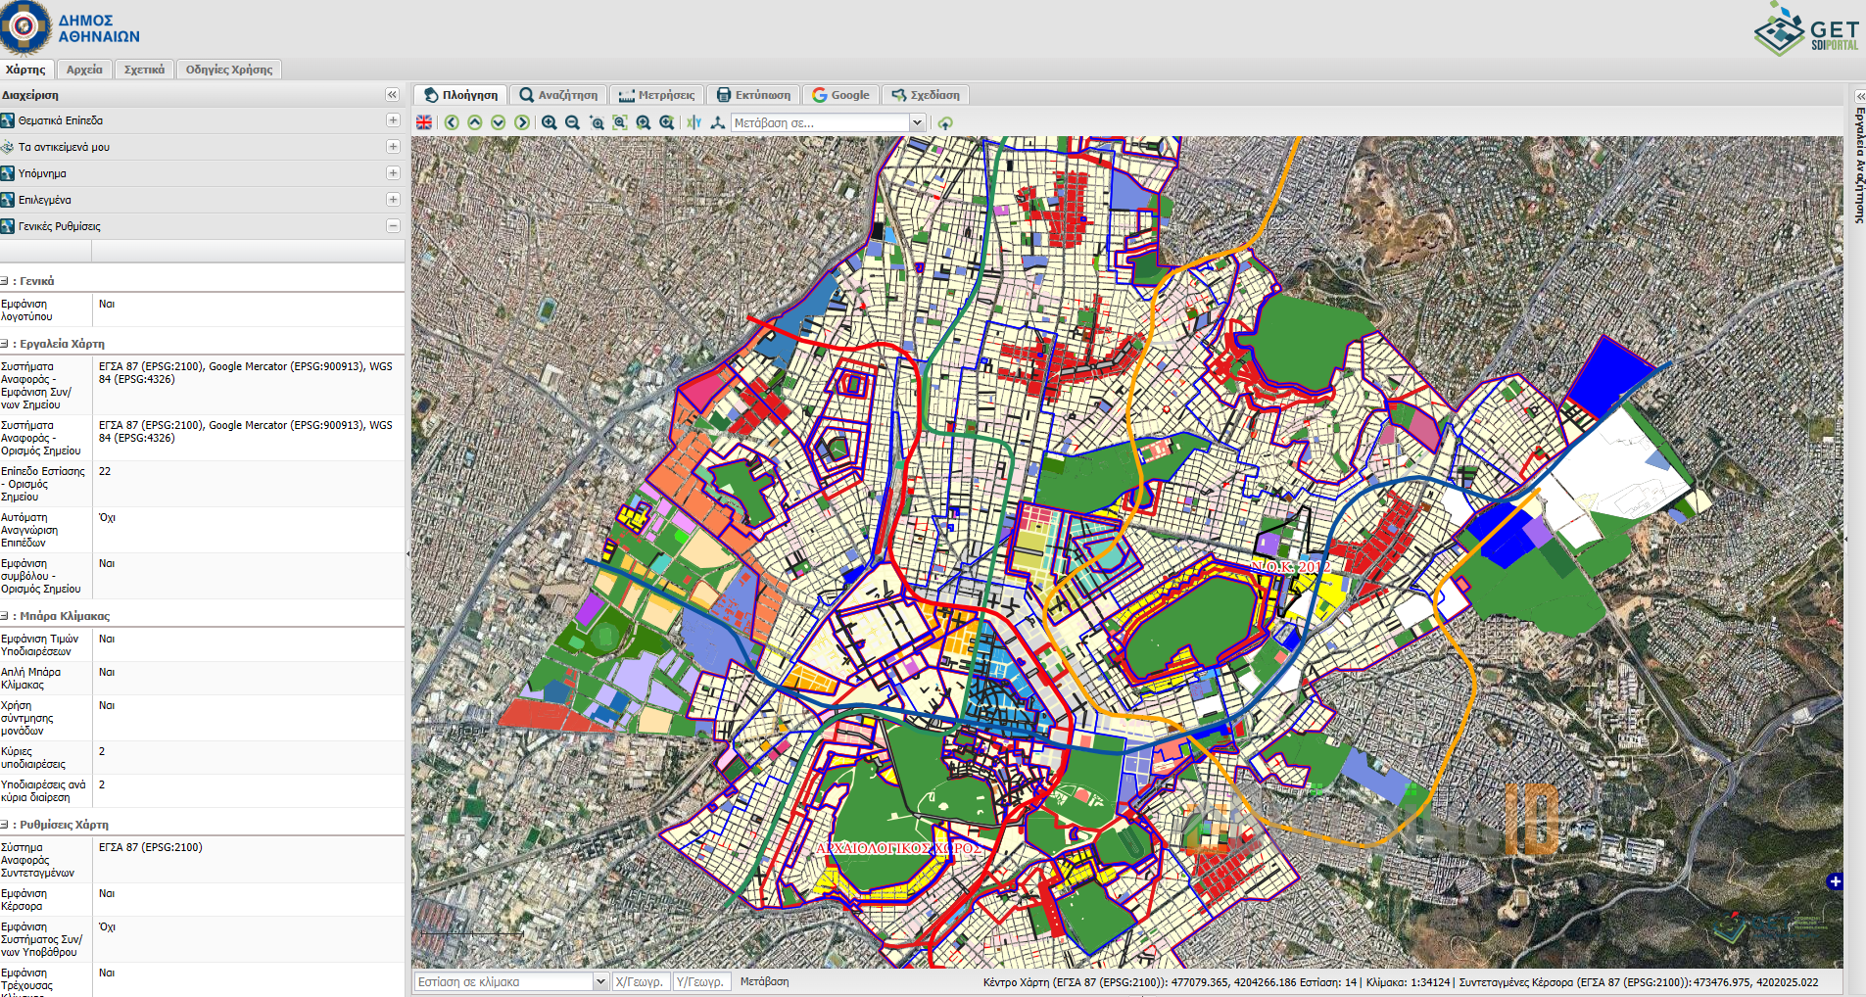1866x997 pixels.
Task: Pan the map up with arrow icon
Action: (x=475, y=122)
